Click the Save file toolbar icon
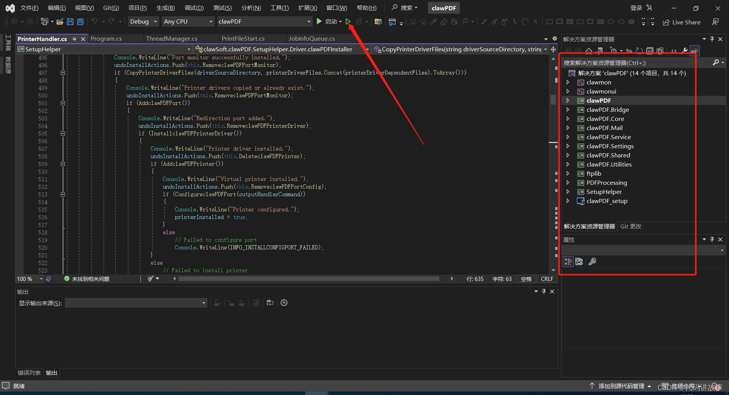The image size is (729, 395). [70, 22]
